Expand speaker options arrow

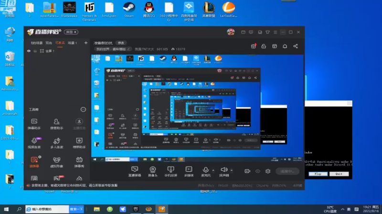pyautogui.click(x=232, y=170)
